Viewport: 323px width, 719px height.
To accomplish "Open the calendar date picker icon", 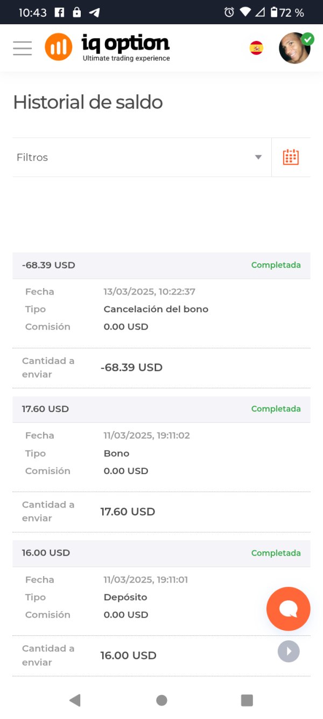I will tap(291, 157).
